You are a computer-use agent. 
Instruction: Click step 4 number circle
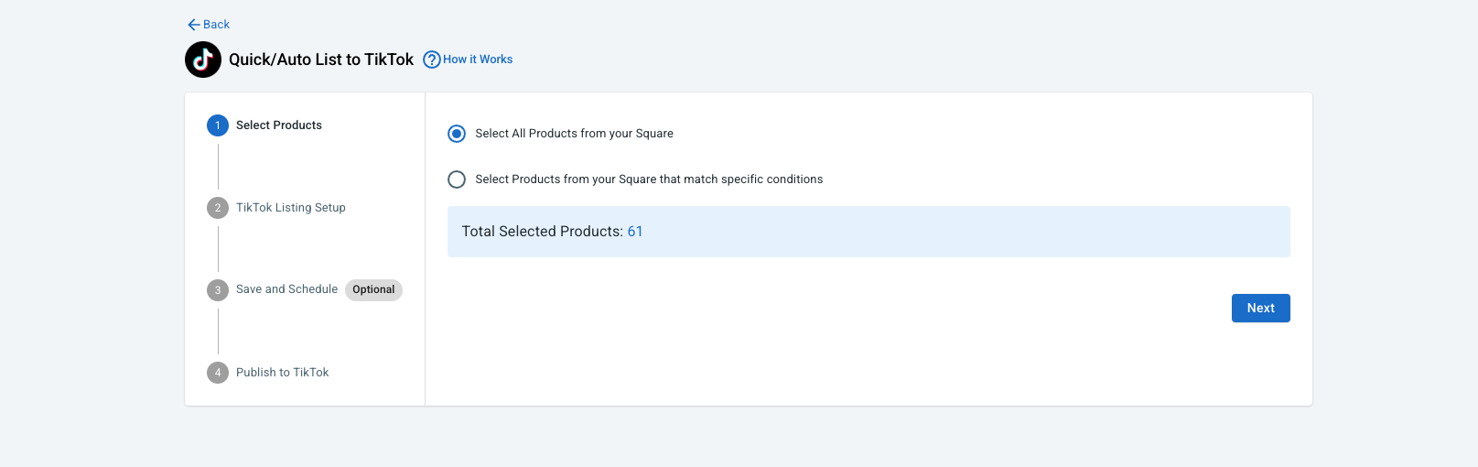pos(218,373)
